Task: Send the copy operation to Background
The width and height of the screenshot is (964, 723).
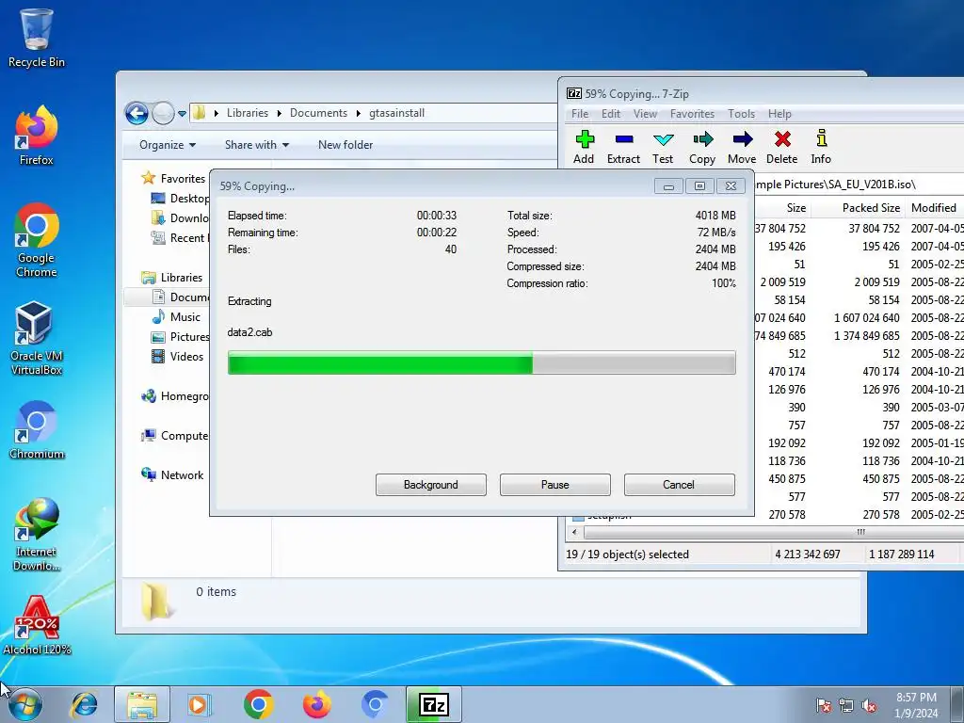Action: pyautogui.click(x=431, y=485)
